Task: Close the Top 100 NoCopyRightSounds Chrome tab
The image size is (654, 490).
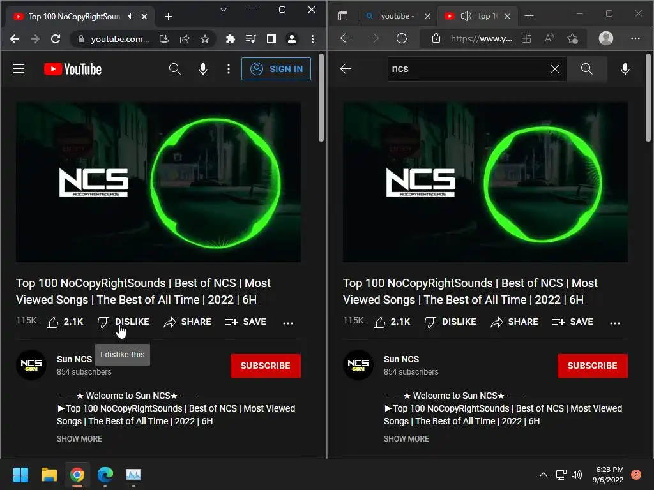Action: point(144,17)
